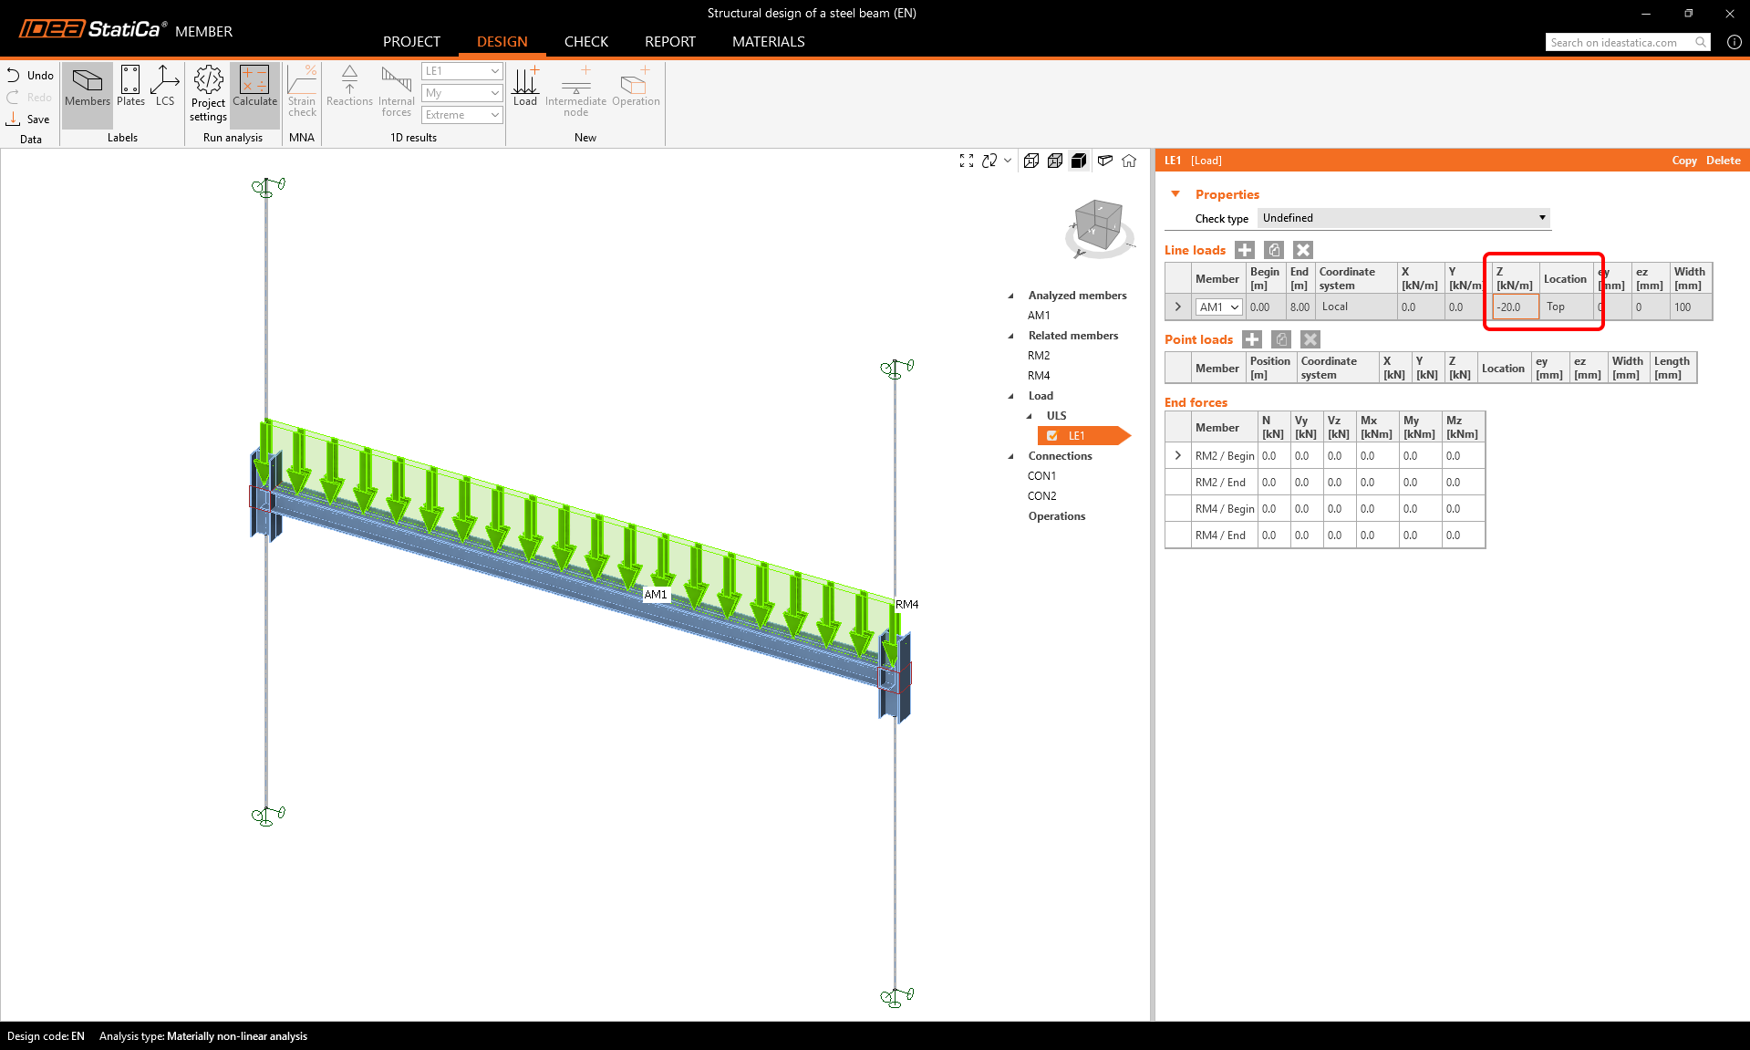Image resolution: width=1750 pixels, height=1050 pixels.
Task: Add a new point load row
Action: [x=1252, y=339]
